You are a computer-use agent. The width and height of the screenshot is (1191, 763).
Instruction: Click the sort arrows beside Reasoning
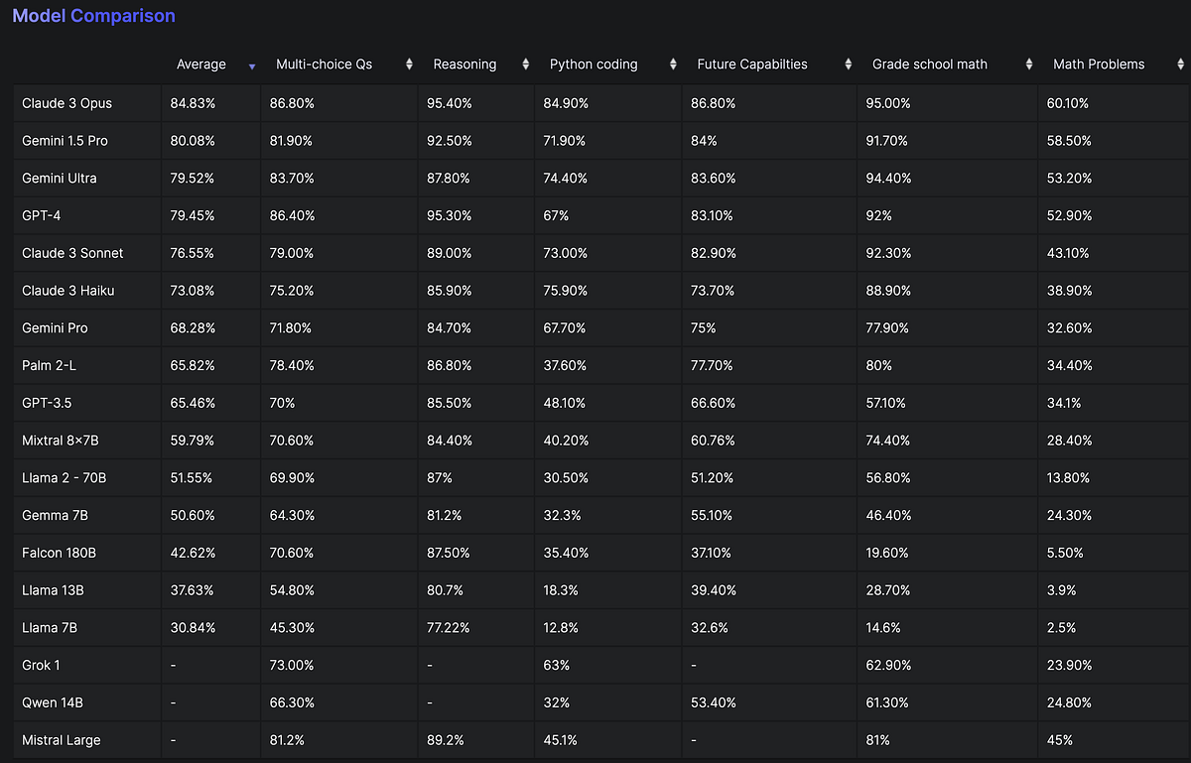[525, 64]
